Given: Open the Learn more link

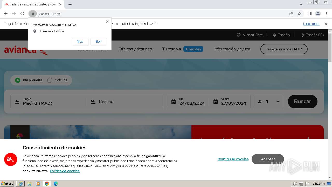Looking at the screenshot, I should (x=311, y=24).
